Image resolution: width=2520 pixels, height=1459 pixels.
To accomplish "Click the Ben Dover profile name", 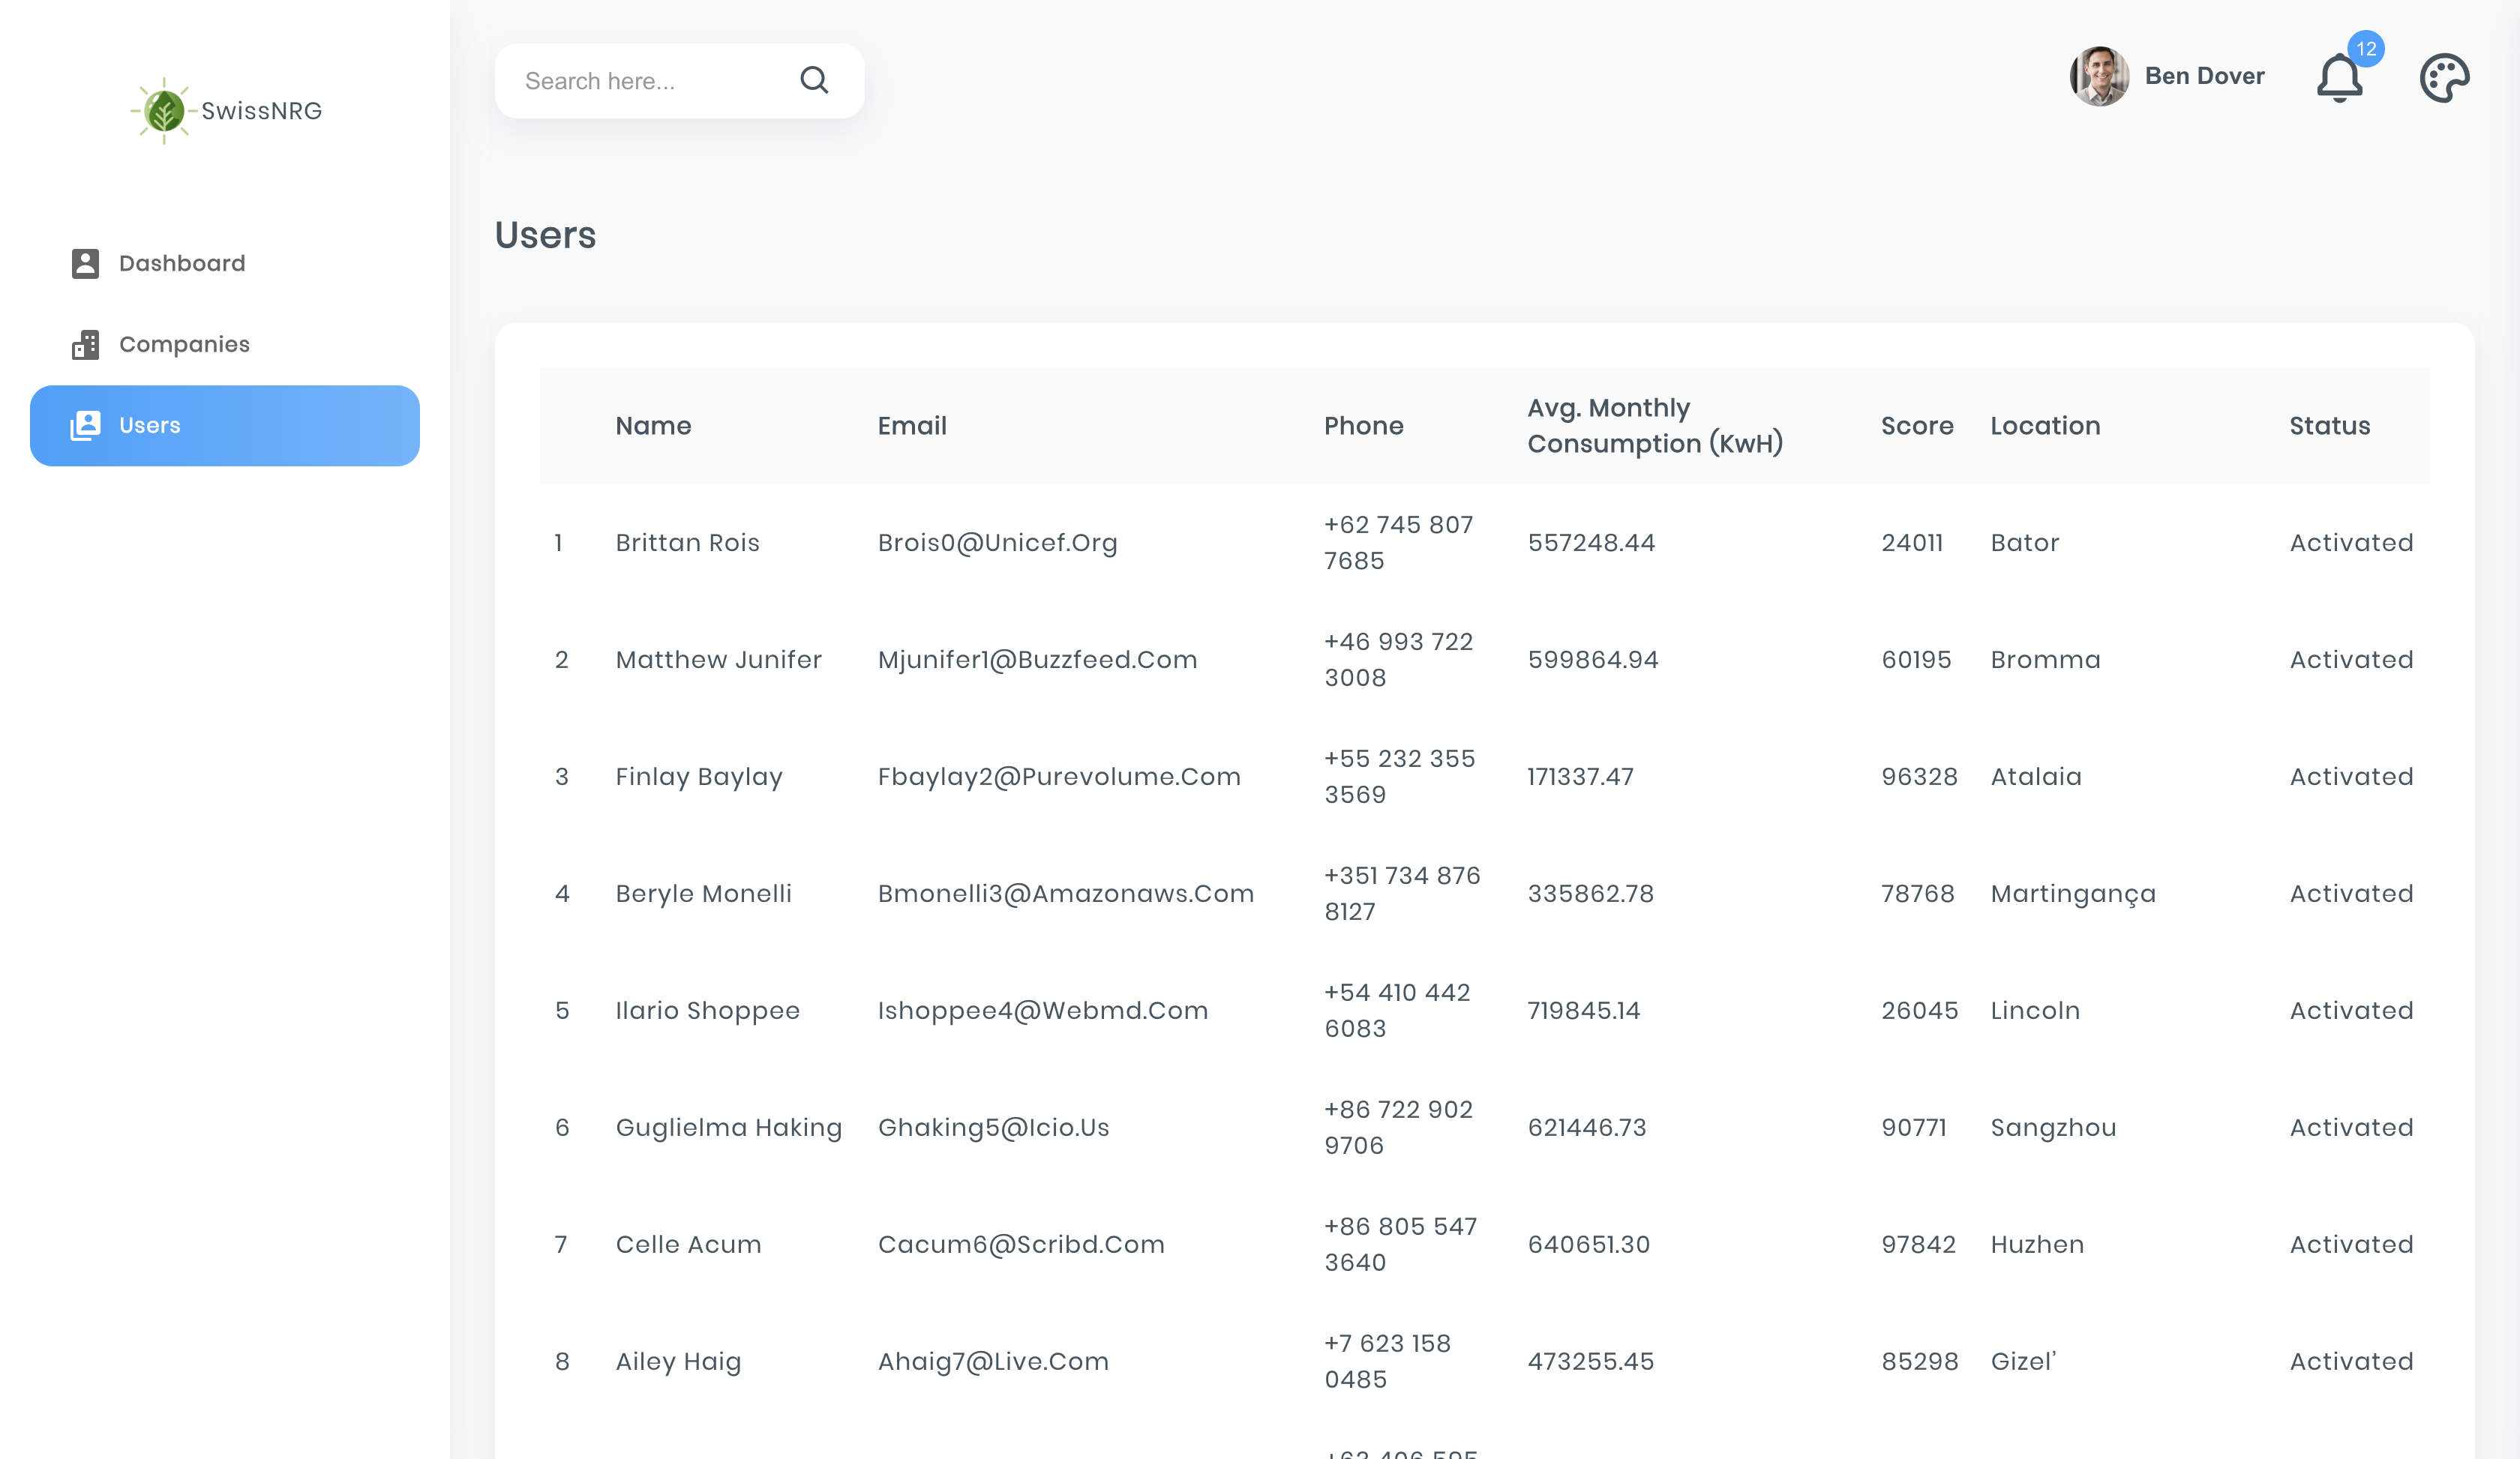I will pos(2204,76).
